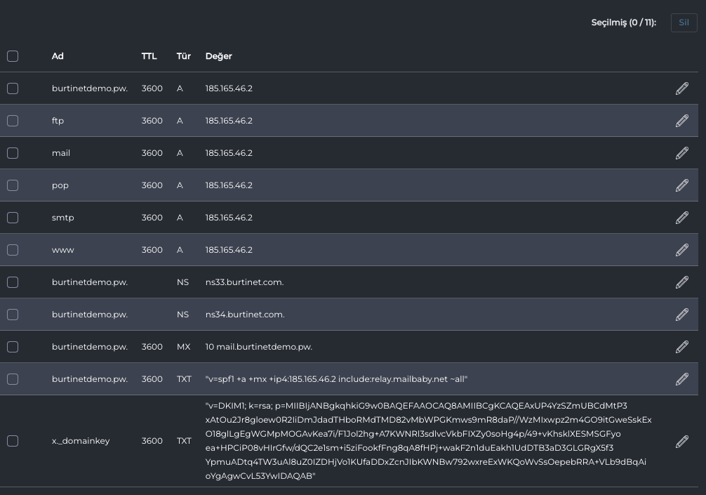Viewport: 706px width, 495px height.
Task: Click the pencil icon for ftp record
Action: [681, 121]
